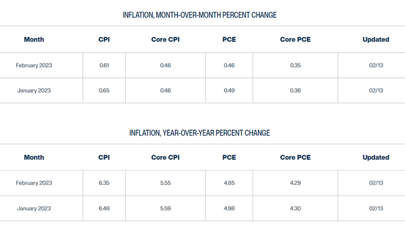The image size is (405, 227).
Task: Click the Inflation, Year-Over-Year Percent Change title
Action: [x=200, y=133]
